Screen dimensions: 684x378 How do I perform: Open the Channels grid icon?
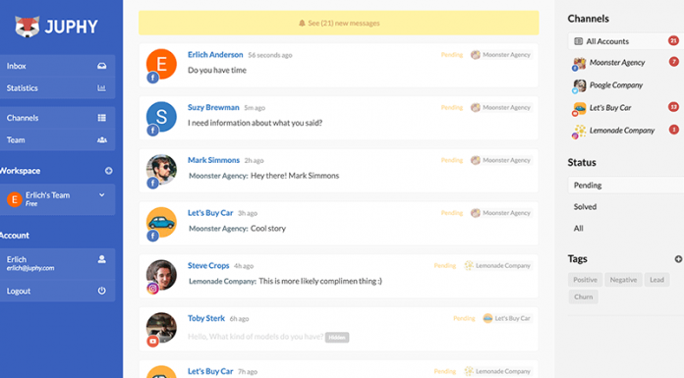(101, 118)
